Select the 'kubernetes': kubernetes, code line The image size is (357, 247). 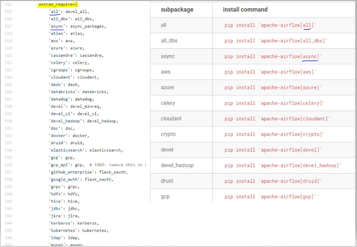(x=79, y=231)
